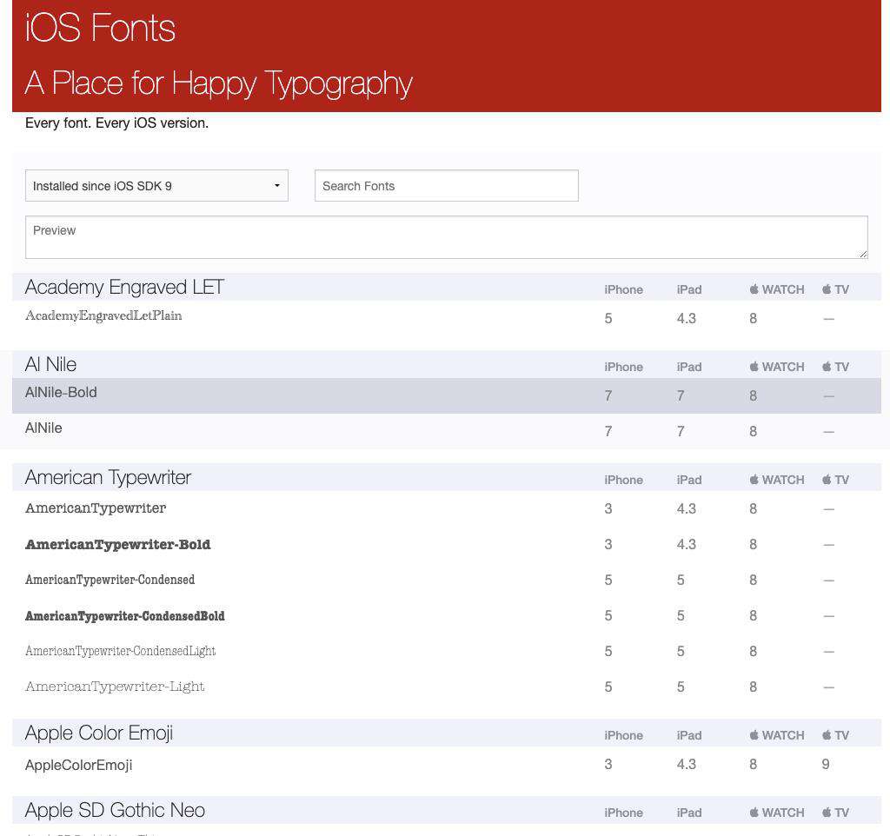Click Apple logo beside WATCH in Apple SD Gothic Neo header
This screenshot has height=836, width=890.
754,813
